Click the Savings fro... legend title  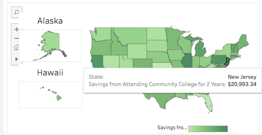(172, 128)
